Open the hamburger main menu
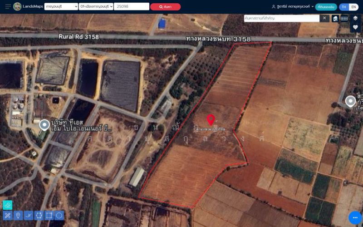This screenshot has width=363, height=227. (x=8, y=6)
